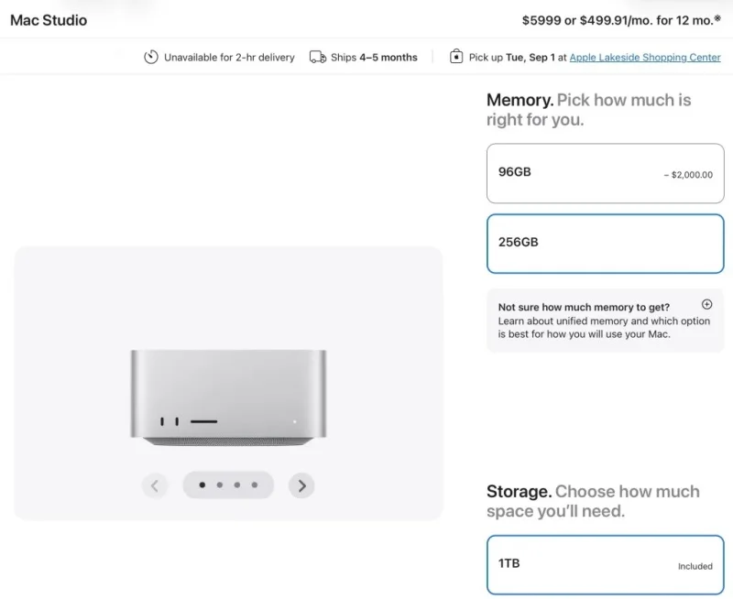Screen dimensions: 733x599
Task: Click the previous image arrow button
Action: [x=155, y=485]
